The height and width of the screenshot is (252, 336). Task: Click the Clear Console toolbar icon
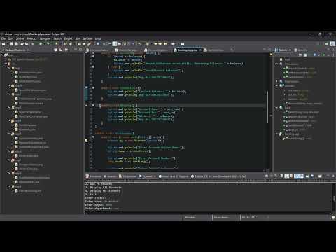[282, 176]
